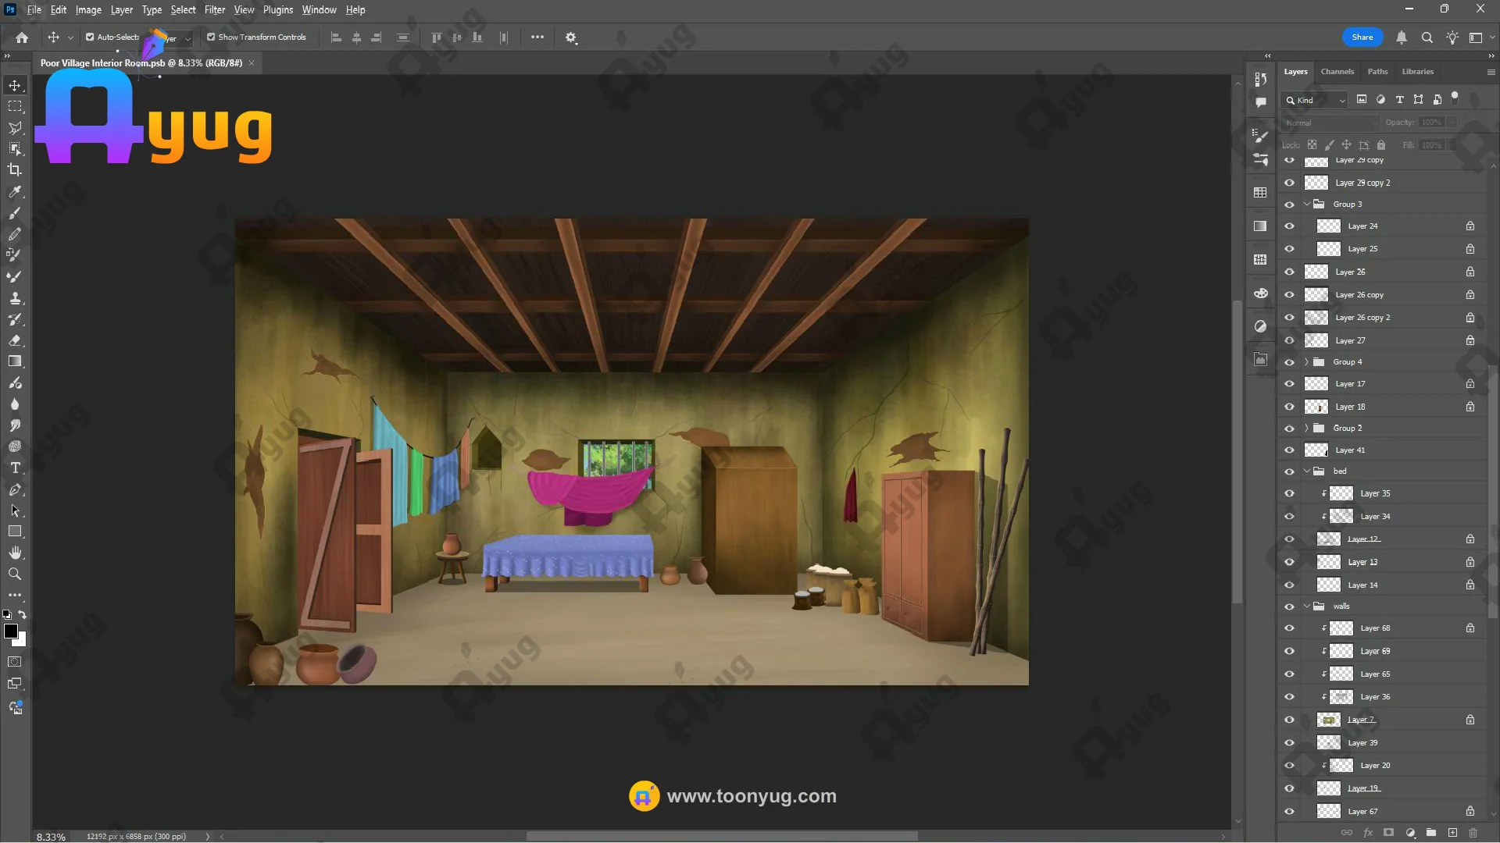Click the foreground color swatch
This screenshot has height=843, width=1500.
[11, 631]
